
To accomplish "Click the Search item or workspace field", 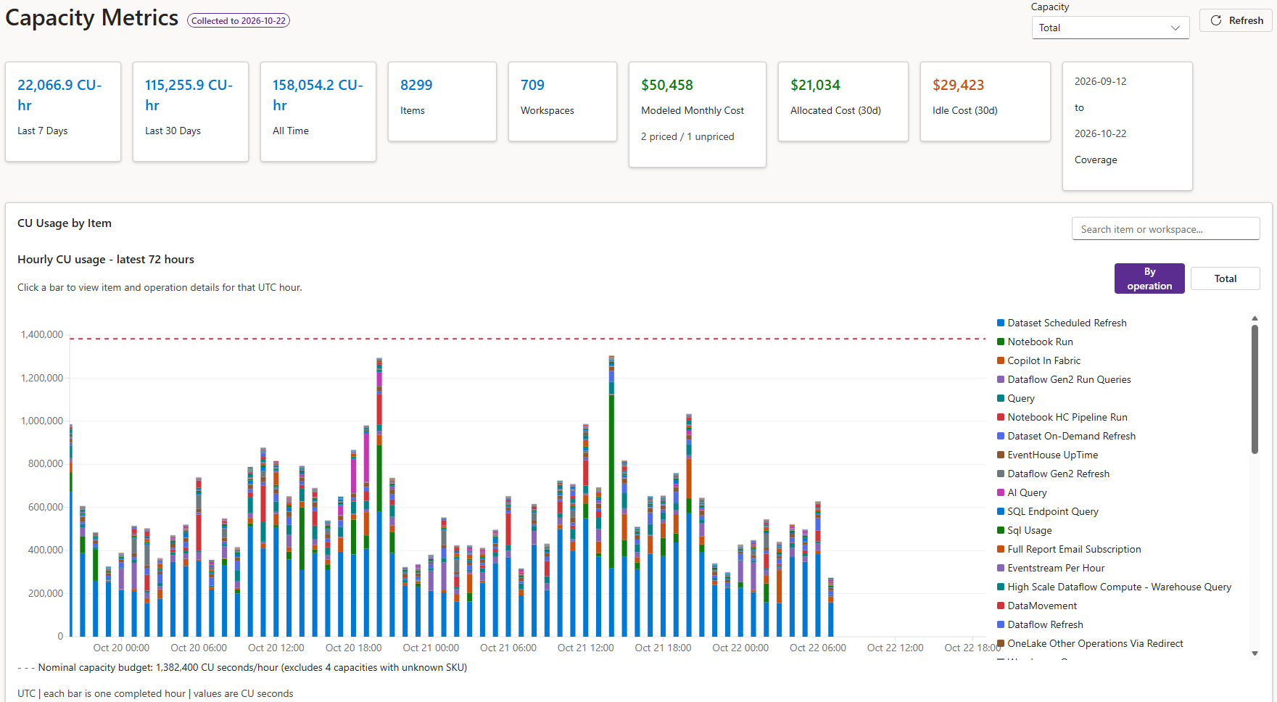I will (1165, 229).
